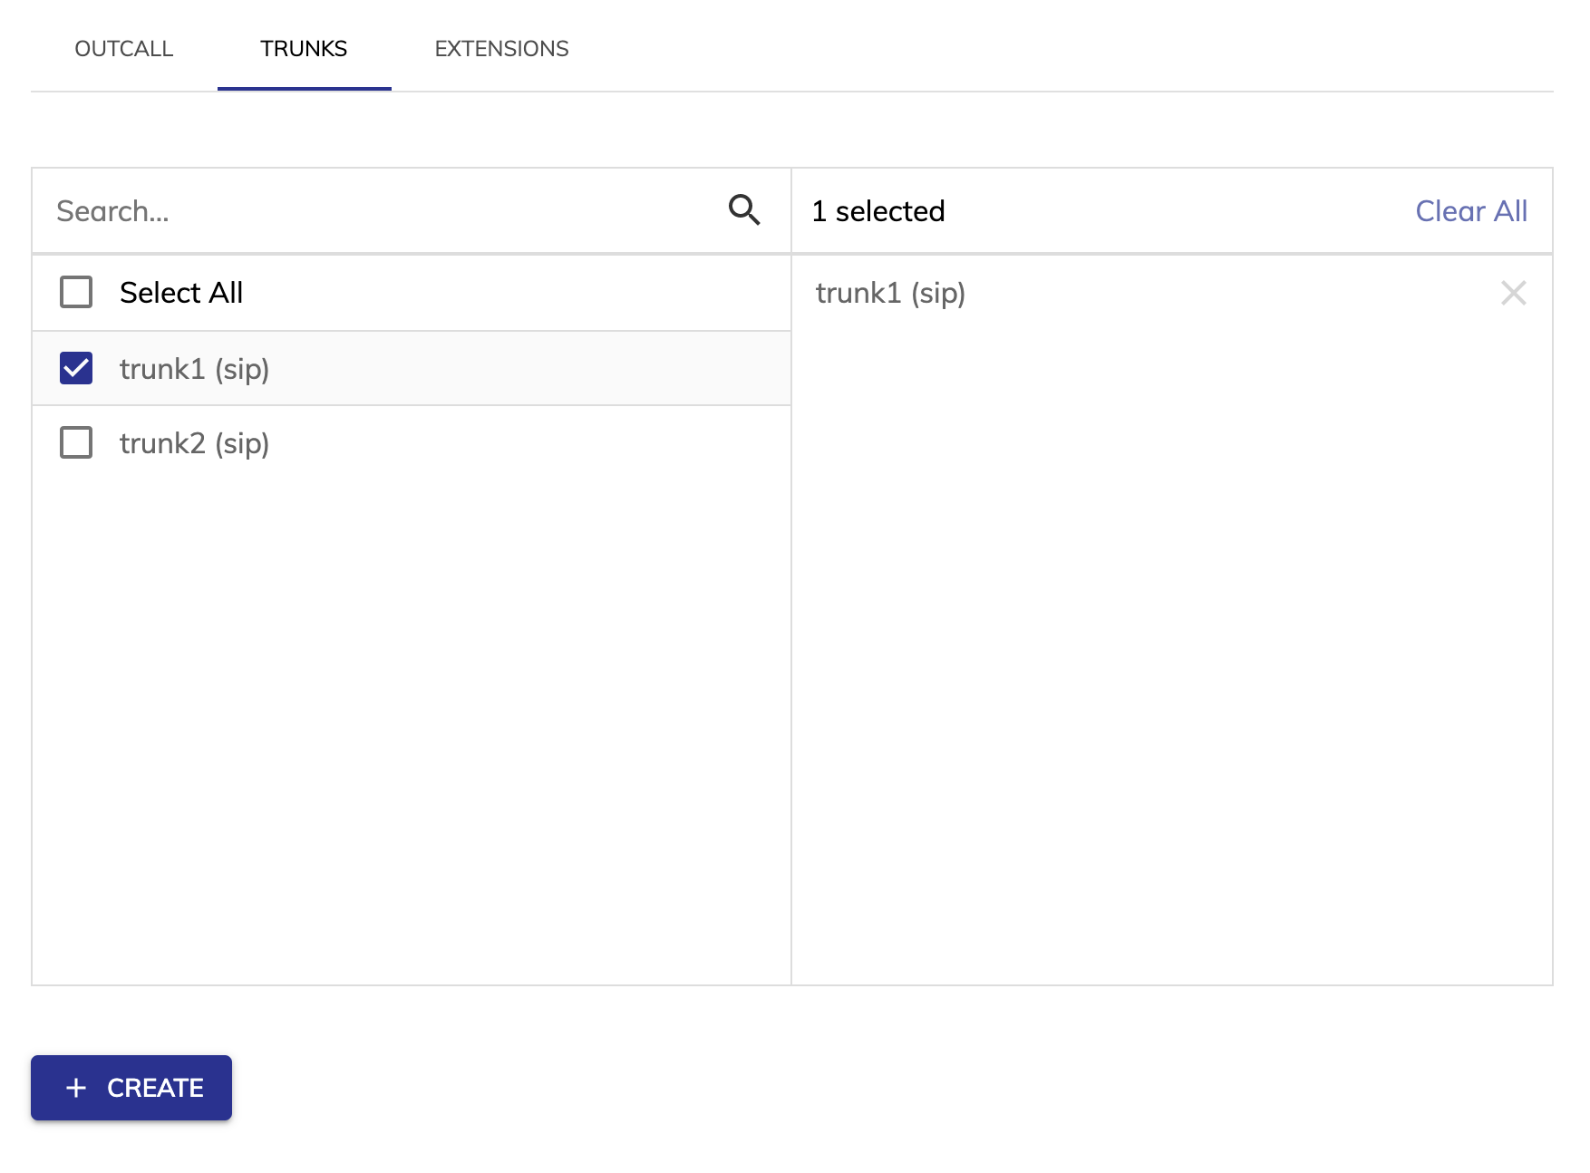Go to the EXTENSIONS tab
Image resolution: width=1590 pixels, height=1173 pixels.
501,49
